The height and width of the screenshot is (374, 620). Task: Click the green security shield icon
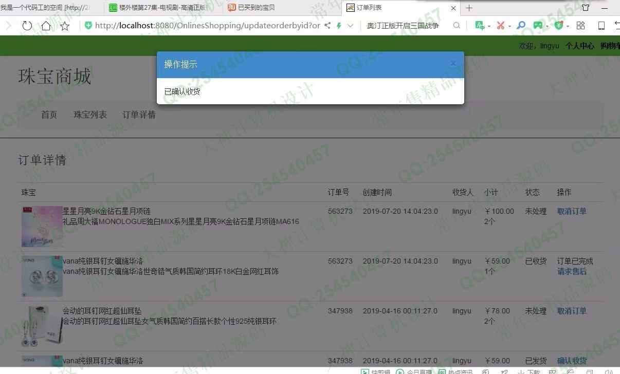88,25
